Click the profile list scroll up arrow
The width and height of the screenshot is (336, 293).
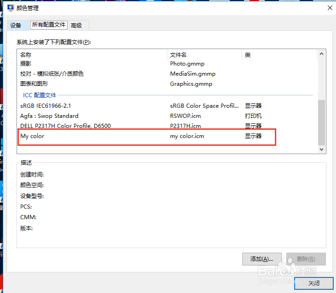(x=321, y=54)
